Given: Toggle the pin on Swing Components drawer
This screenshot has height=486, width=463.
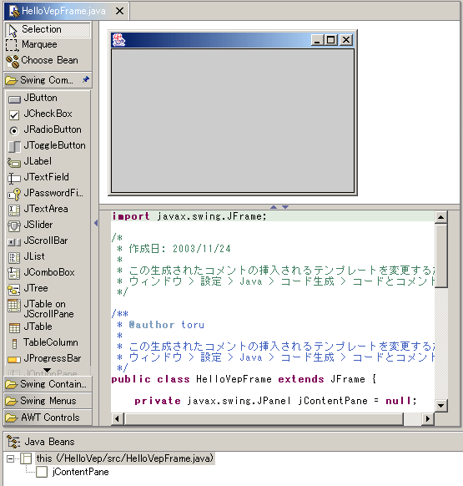Looking at the screenshot, I should (86, 79).
